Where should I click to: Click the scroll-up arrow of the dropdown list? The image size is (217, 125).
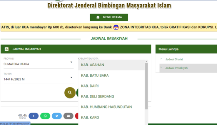(x=146, y=61)
